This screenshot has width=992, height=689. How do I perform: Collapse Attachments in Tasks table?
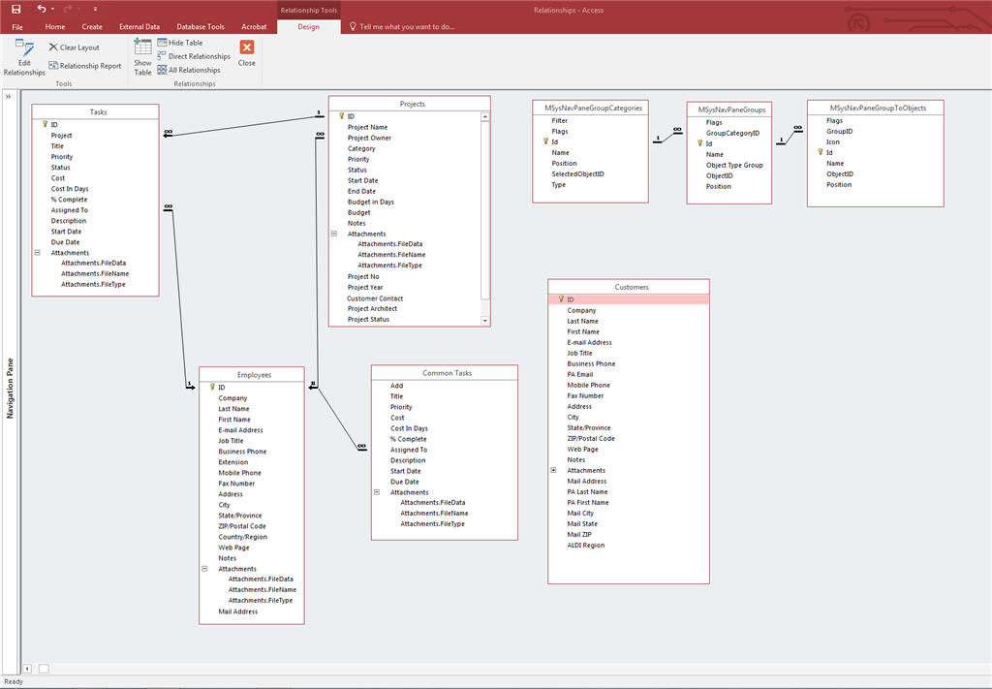(38, 253)
